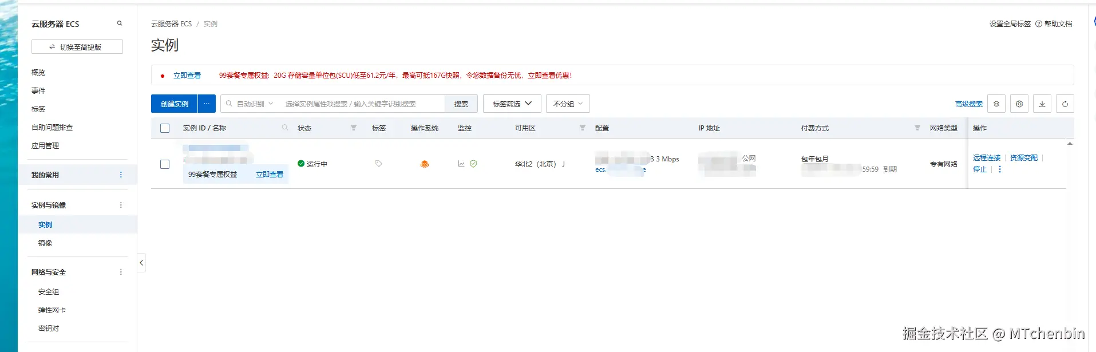Open the stacked layers icon next to 高级搜索
This screenshot has height=352, width=1096.
996,104
